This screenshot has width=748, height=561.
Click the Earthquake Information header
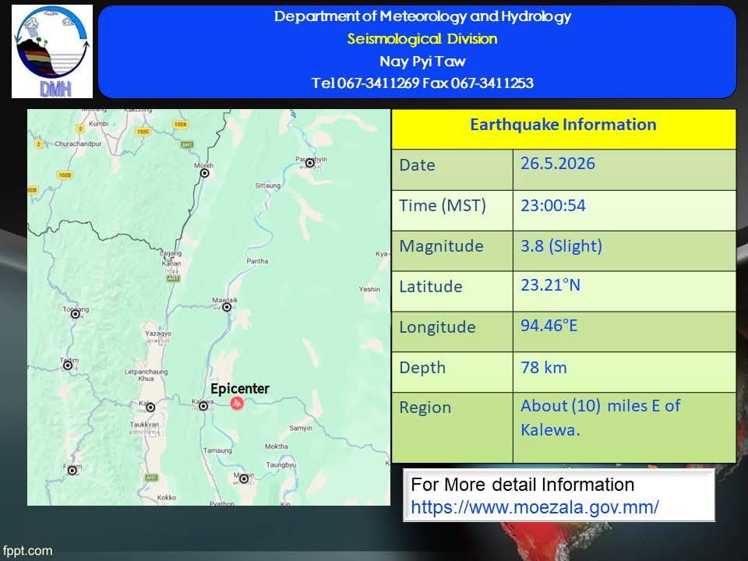tap(563, 125)
